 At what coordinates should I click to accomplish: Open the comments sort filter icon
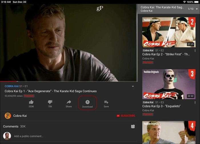(x=133, y=127)
